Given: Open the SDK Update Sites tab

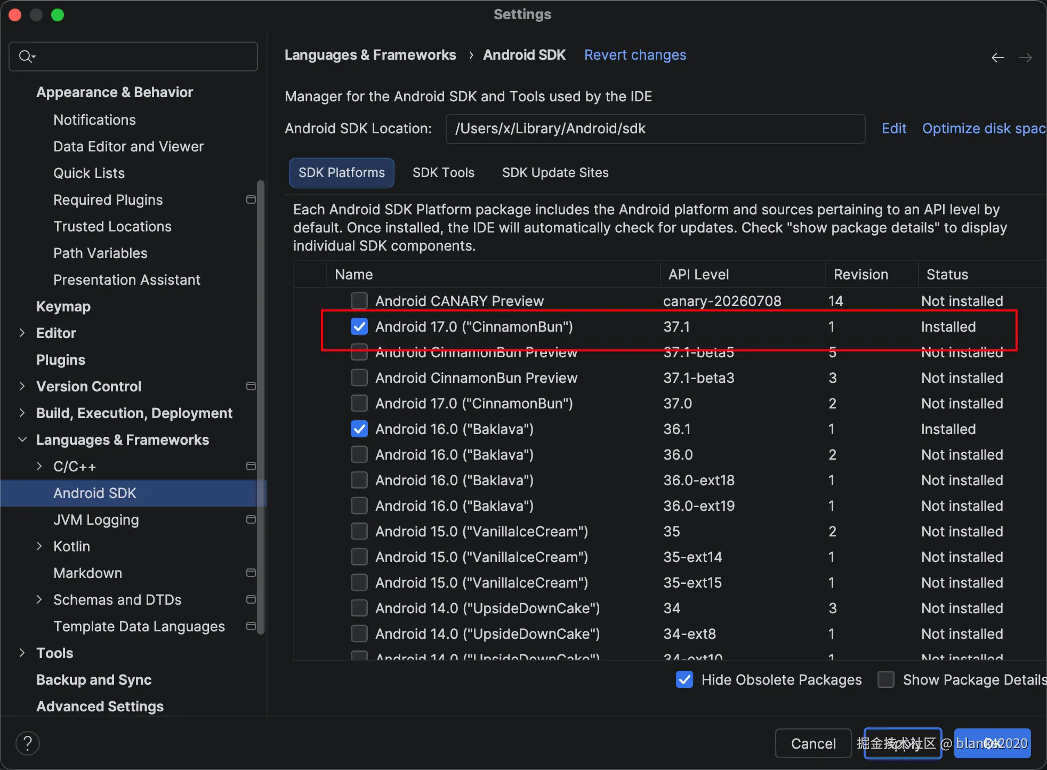Looking at the screenshot, I should click(555, 173).
